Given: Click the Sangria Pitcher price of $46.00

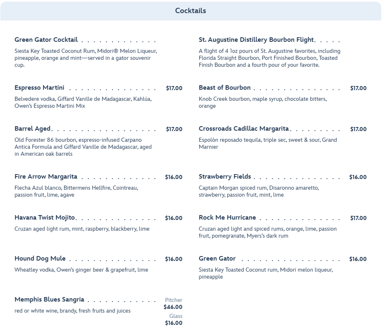Looking at the screenshot, I should (x=173, y=307).
